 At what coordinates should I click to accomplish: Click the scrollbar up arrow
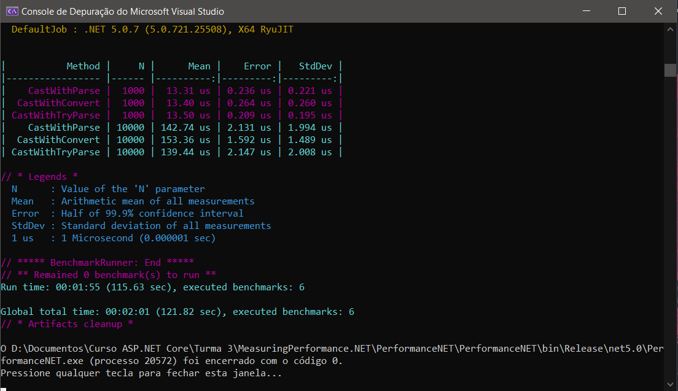(670, 29)
